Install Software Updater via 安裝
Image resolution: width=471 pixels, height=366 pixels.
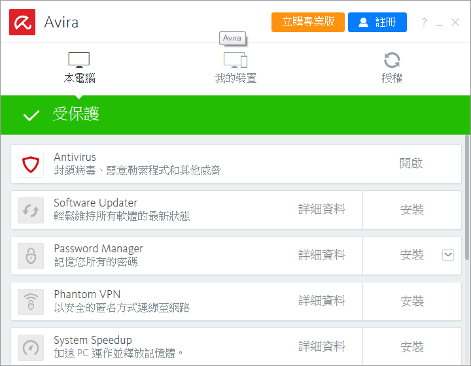coord(412,209)
